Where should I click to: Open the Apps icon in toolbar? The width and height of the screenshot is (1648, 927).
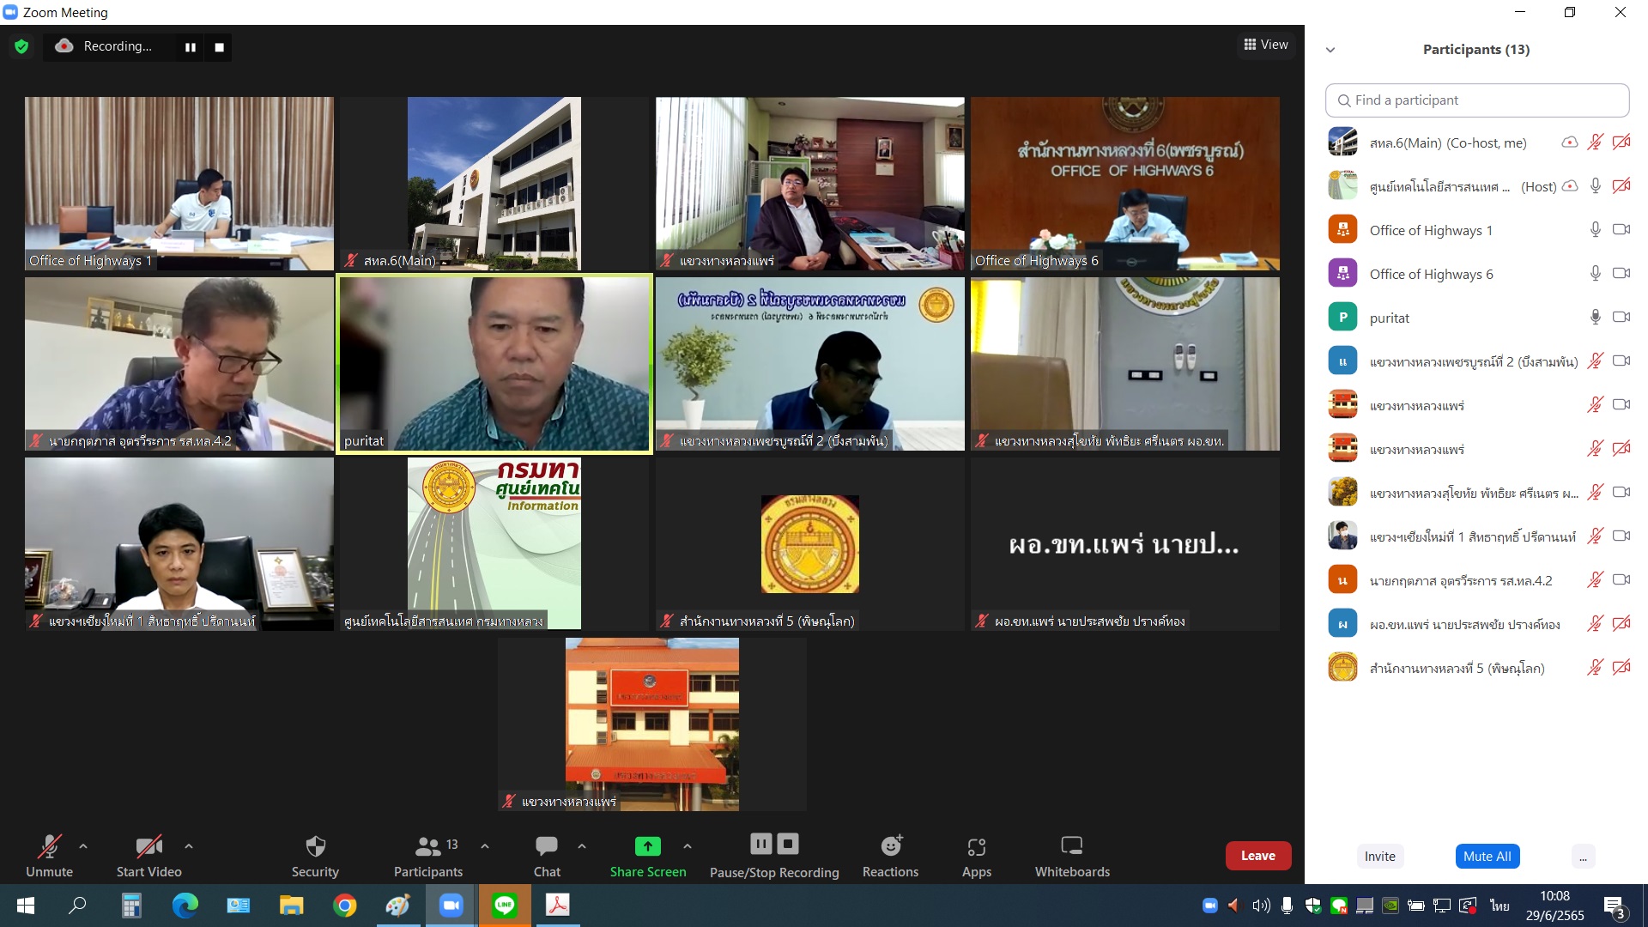click(976, 847)
